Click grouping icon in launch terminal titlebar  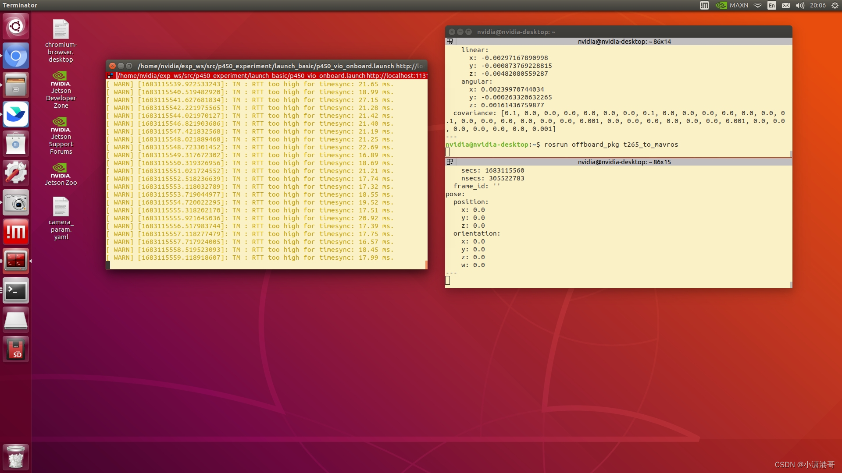pyautogui.click(x=110, y=76)
